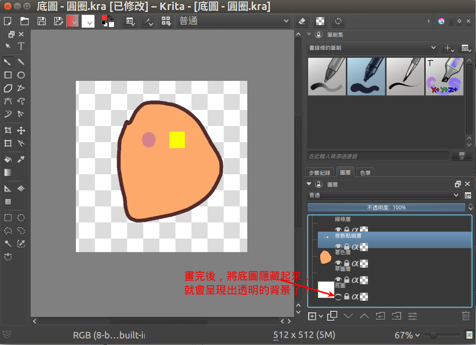Click the duplicate layer button

coord(332,316)
